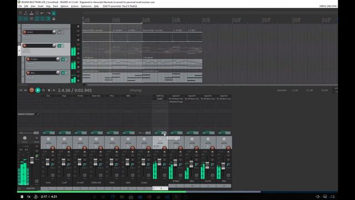Toggle snap toolbar icon

[x=48, y=18]
